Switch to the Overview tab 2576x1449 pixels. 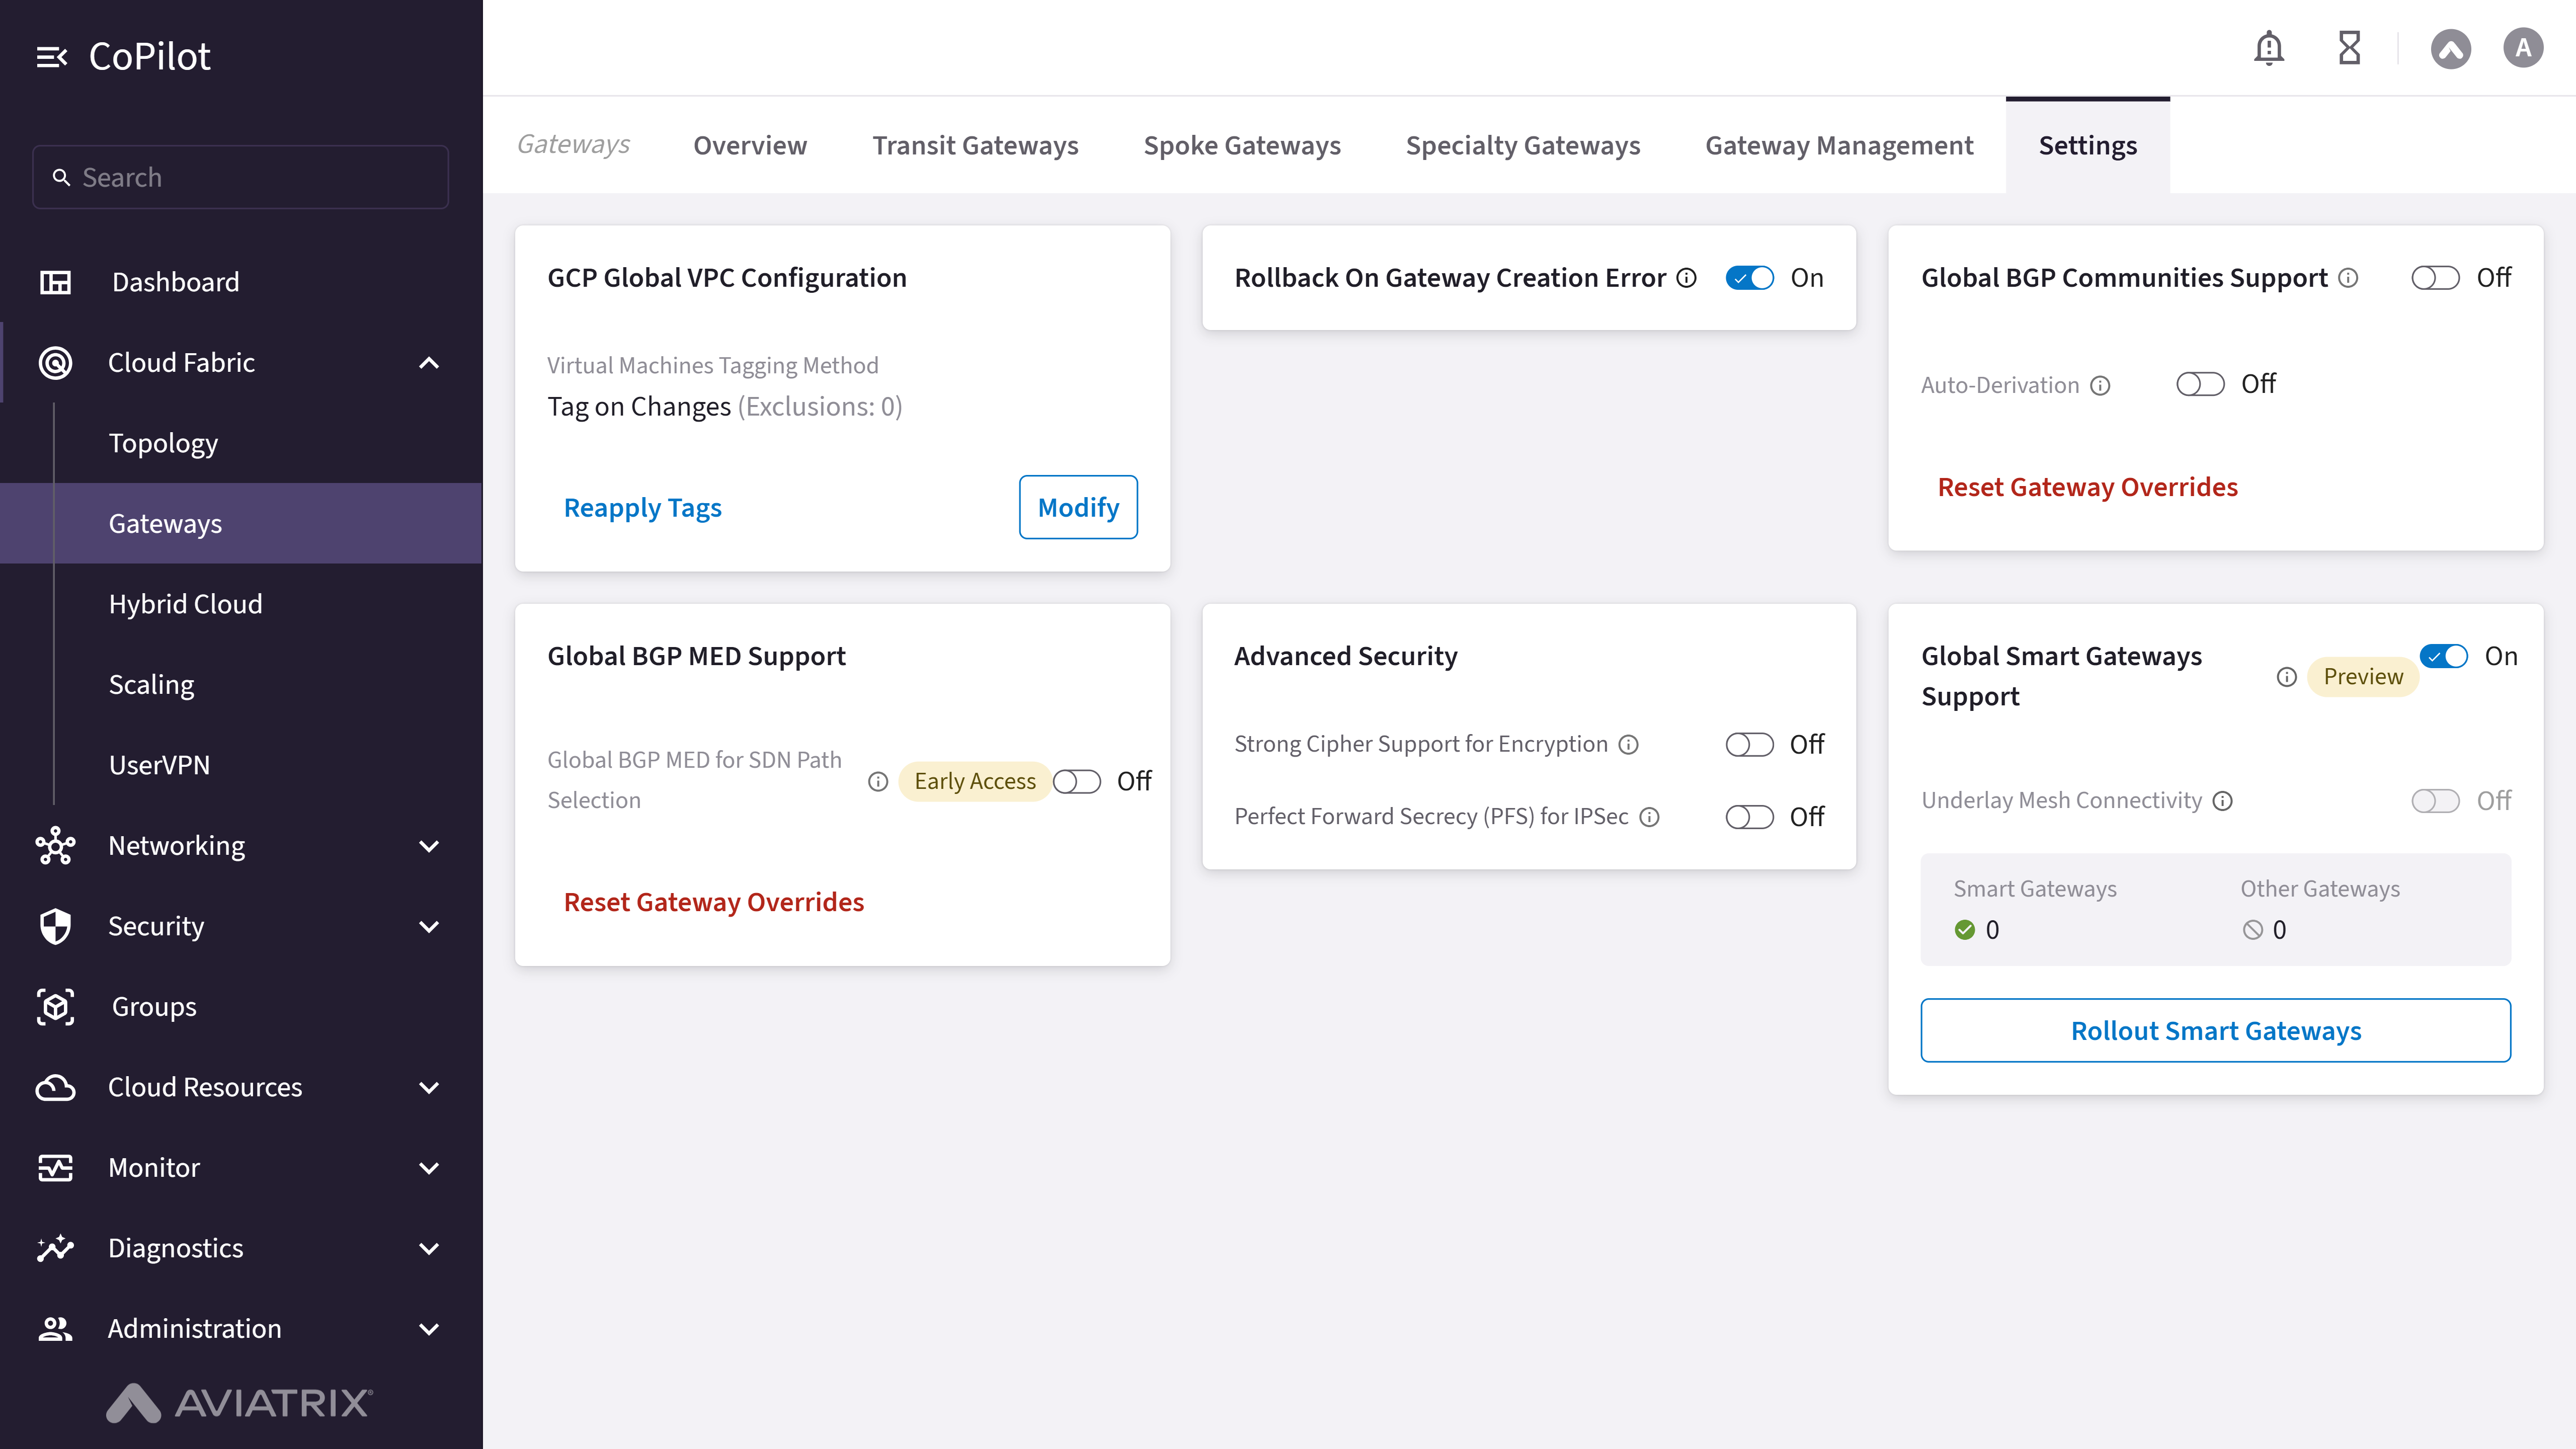pyautogui.click(x=750, y=145)
